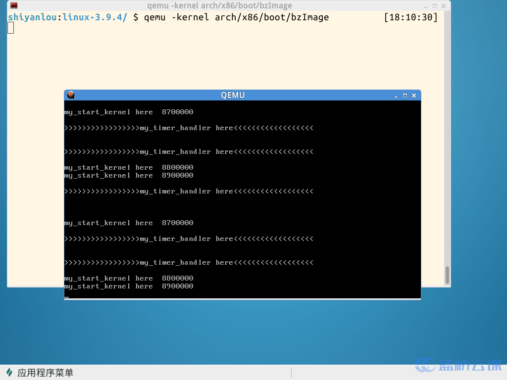Click the QEMU window menu icon
Viewport: 507px width, 380px height.
point(71,95)
